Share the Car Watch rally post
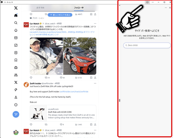 click(95, 78)
